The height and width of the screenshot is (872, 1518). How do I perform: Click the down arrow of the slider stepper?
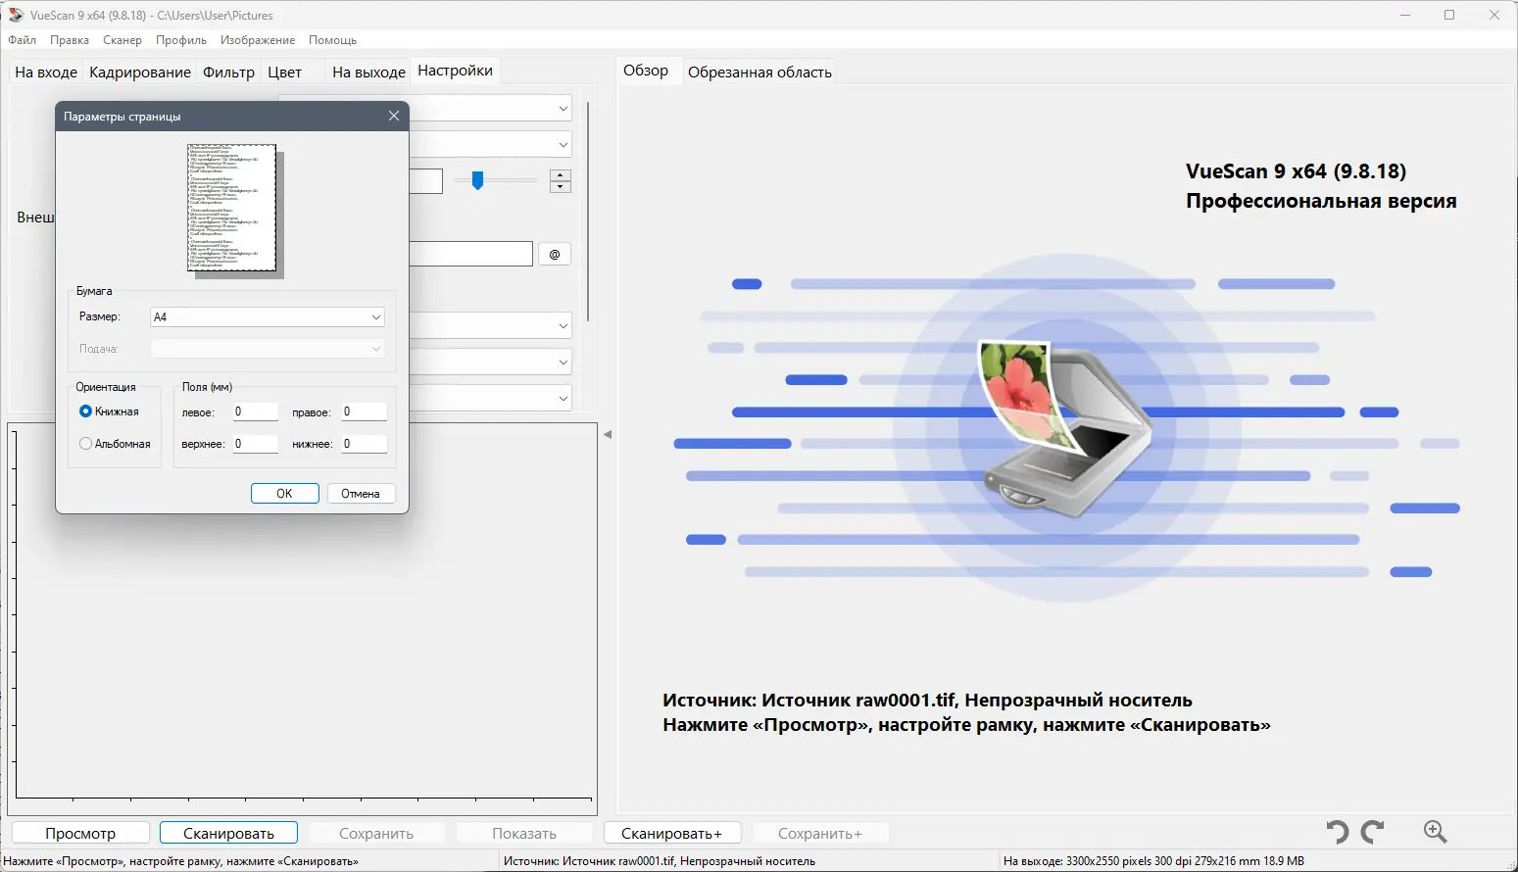tap(561, 186)
